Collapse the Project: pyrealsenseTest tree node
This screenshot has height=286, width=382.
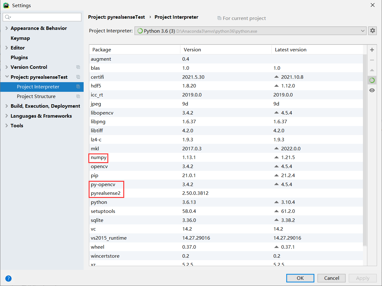pos(6,77)
